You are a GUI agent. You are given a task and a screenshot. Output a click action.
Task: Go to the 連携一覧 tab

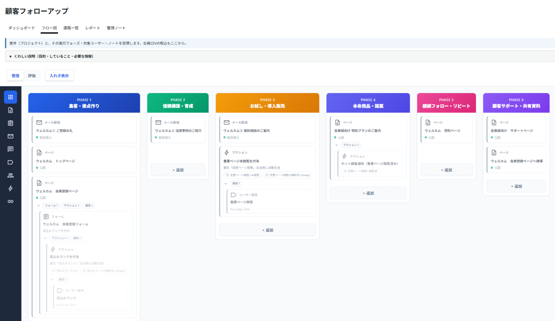(71, 28)
